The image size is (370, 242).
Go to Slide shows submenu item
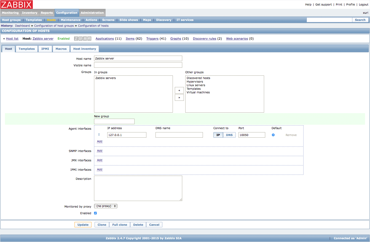tap(129, 20)
